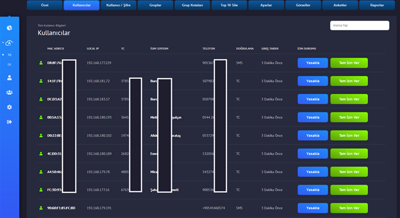Click the cloud icon in the sidebar
Image resolution: width=400 pixels, height=218 pixels.
pyautogui.click(x=9, y=43)
